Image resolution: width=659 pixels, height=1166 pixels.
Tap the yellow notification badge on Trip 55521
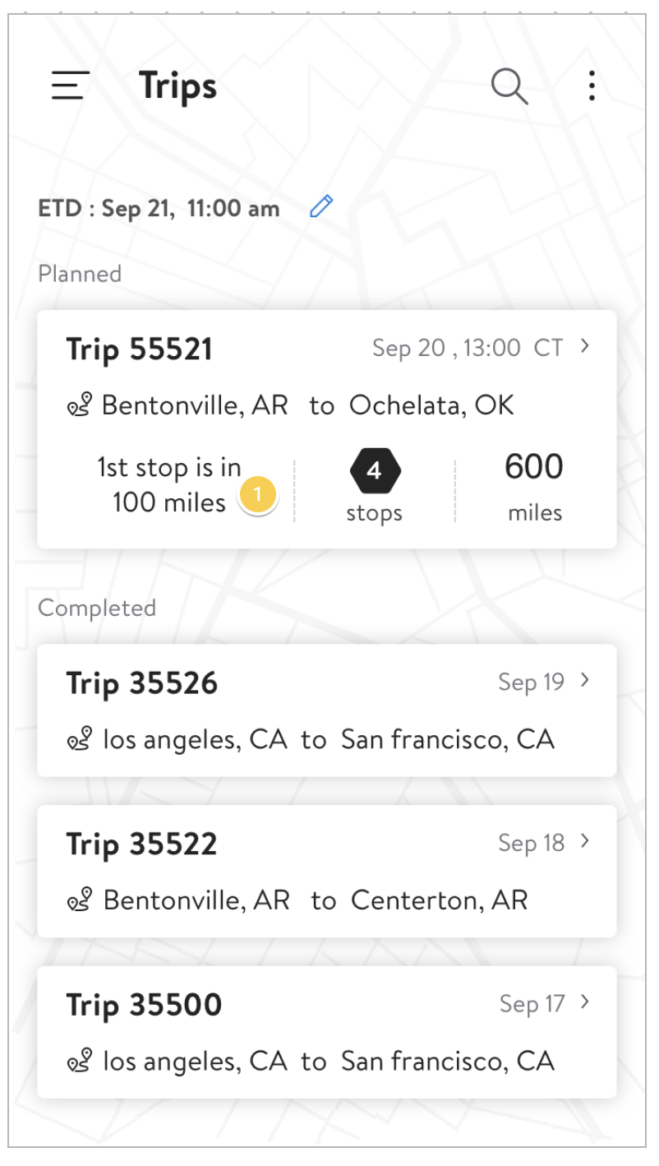258,494
